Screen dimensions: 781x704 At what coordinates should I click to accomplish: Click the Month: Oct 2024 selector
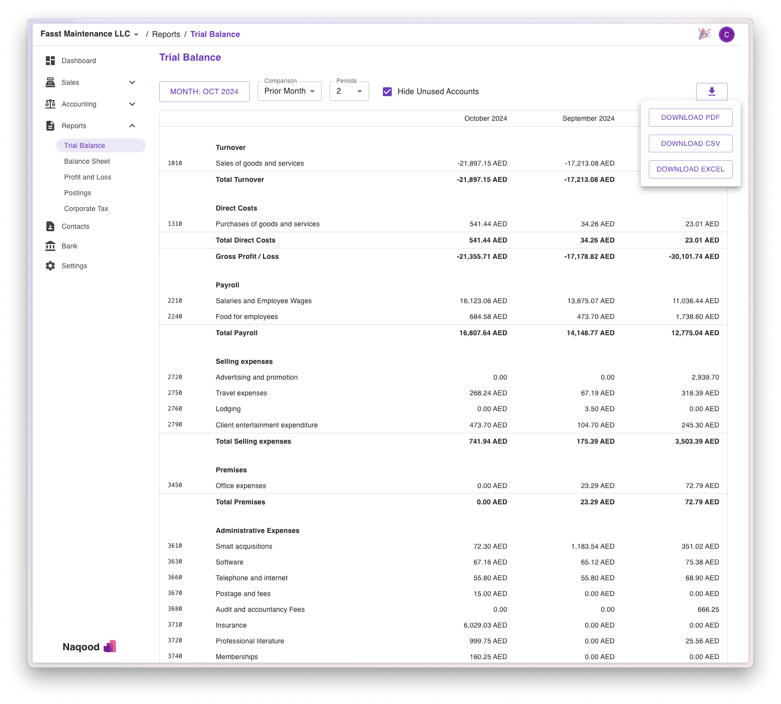pos(204,92)
